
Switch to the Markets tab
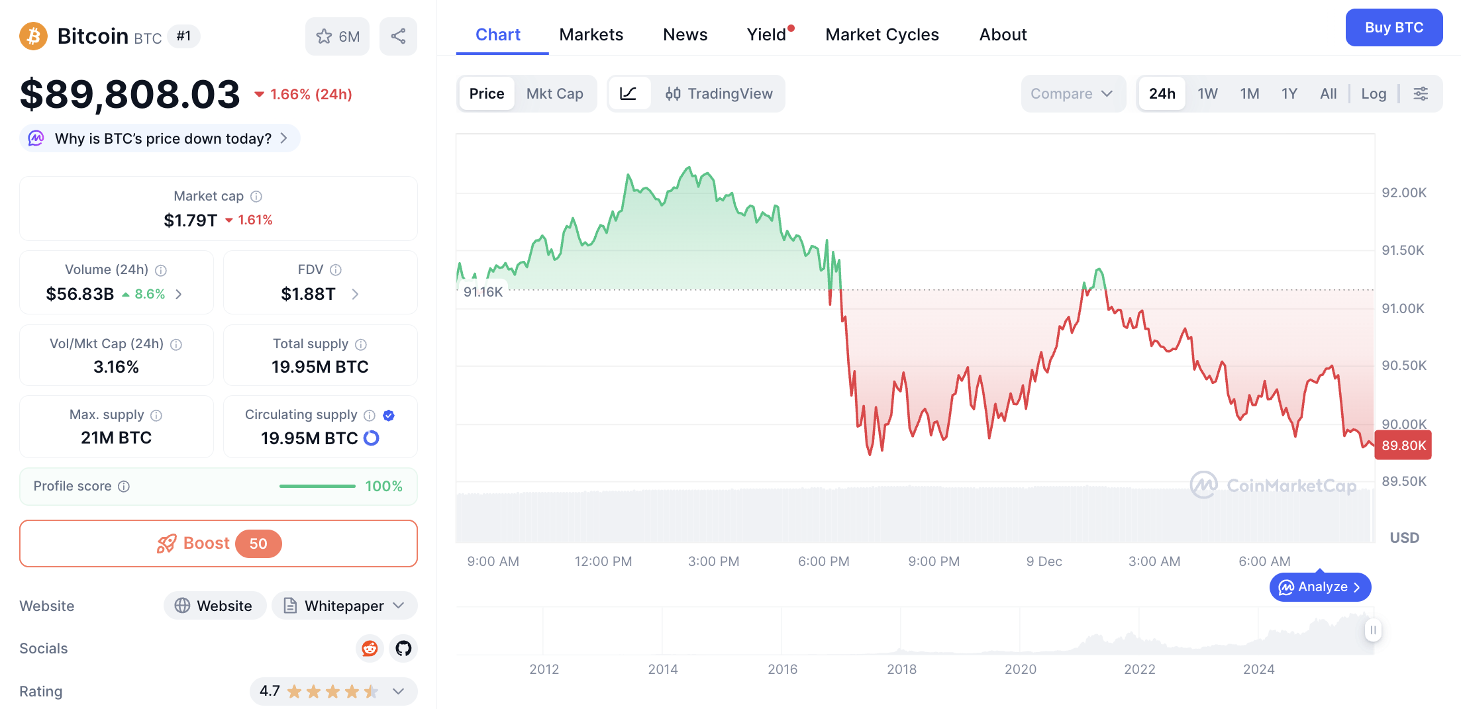[591, 34]
